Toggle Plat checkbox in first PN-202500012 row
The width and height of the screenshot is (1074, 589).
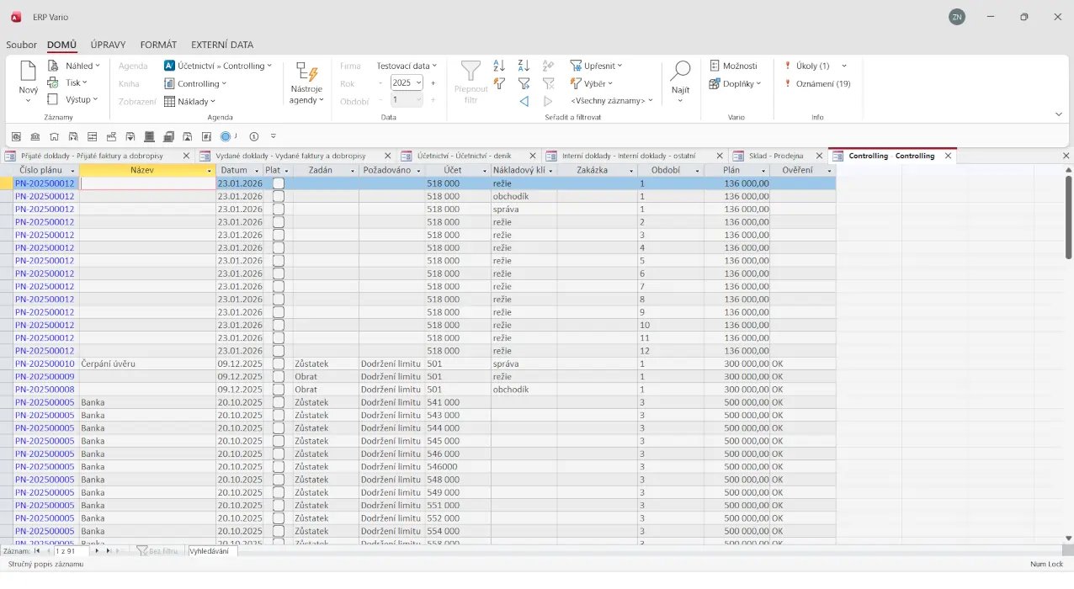click(279, 183)
